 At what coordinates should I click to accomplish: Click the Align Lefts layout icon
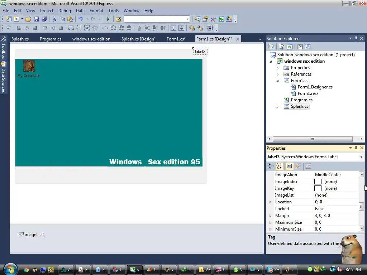(x=19, y=28)
